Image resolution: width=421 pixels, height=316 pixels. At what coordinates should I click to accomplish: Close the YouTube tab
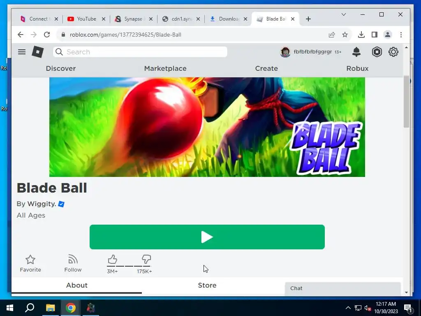point(104,19)
